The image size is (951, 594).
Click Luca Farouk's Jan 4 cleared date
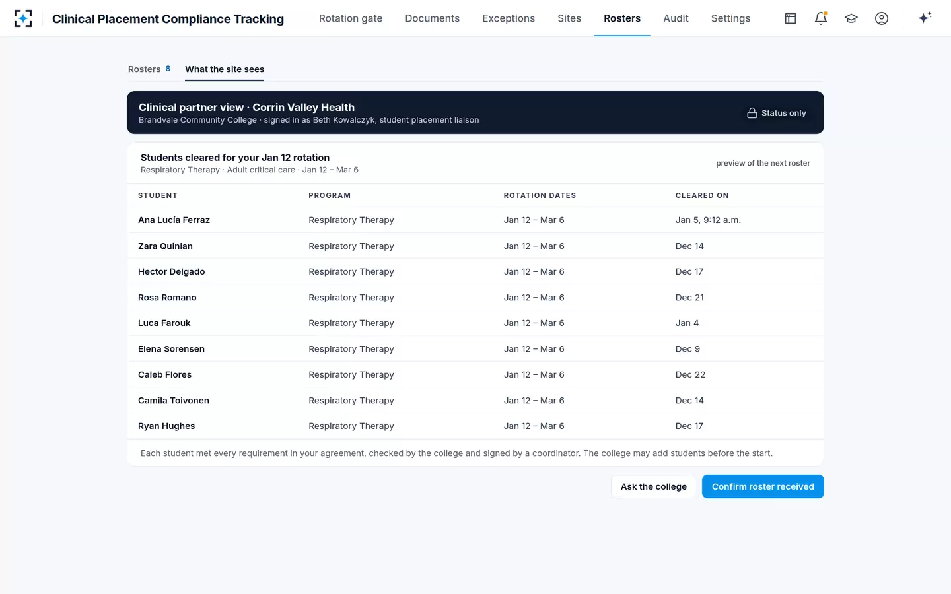(687, 323)
